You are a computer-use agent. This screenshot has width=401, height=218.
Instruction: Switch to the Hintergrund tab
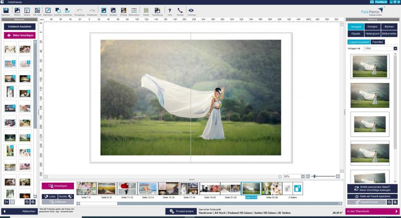(372, 34)
